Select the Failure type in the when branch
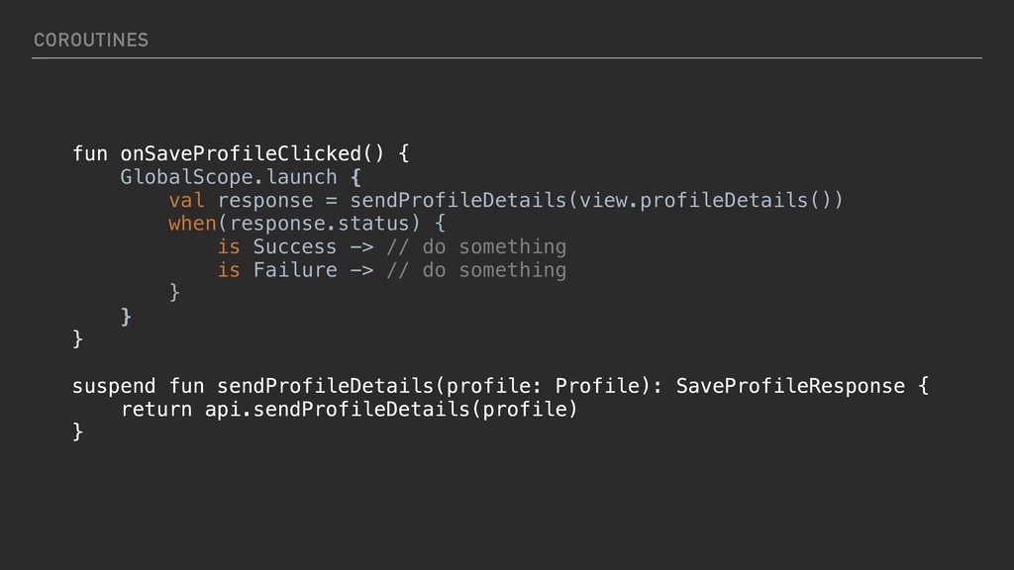The image size is (1014, 570). (295, 270)
